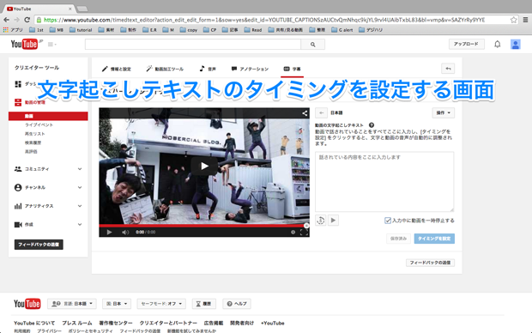Image resolution: width=532 pixels, height=333 pixels.
Task: Click the タイミングを設定 button
Action: point(434,239)
